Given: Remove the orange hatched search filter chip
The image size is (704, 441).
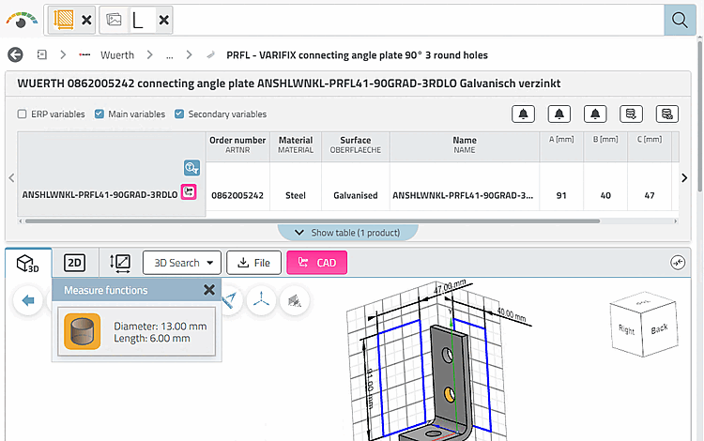Looking at the screenshot, I should click(x=86, y=21).
